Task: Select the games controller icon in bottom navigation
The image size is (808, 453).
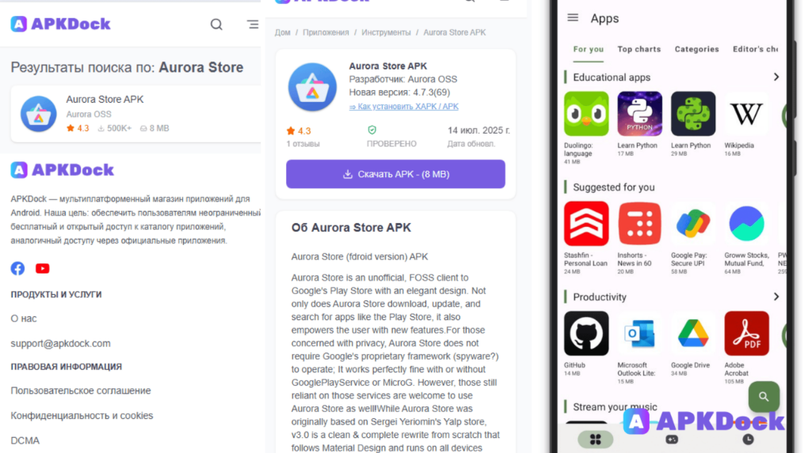Action: pyautogui.click(x=672, y=439)
